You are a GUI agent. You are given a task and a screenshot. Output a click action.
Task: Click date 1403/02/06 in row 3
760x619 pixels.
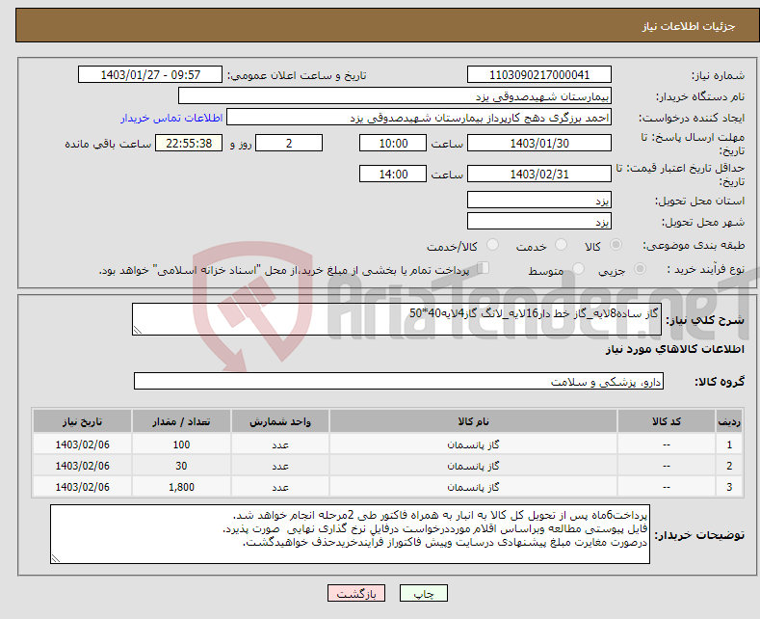(x=83, y=487)
